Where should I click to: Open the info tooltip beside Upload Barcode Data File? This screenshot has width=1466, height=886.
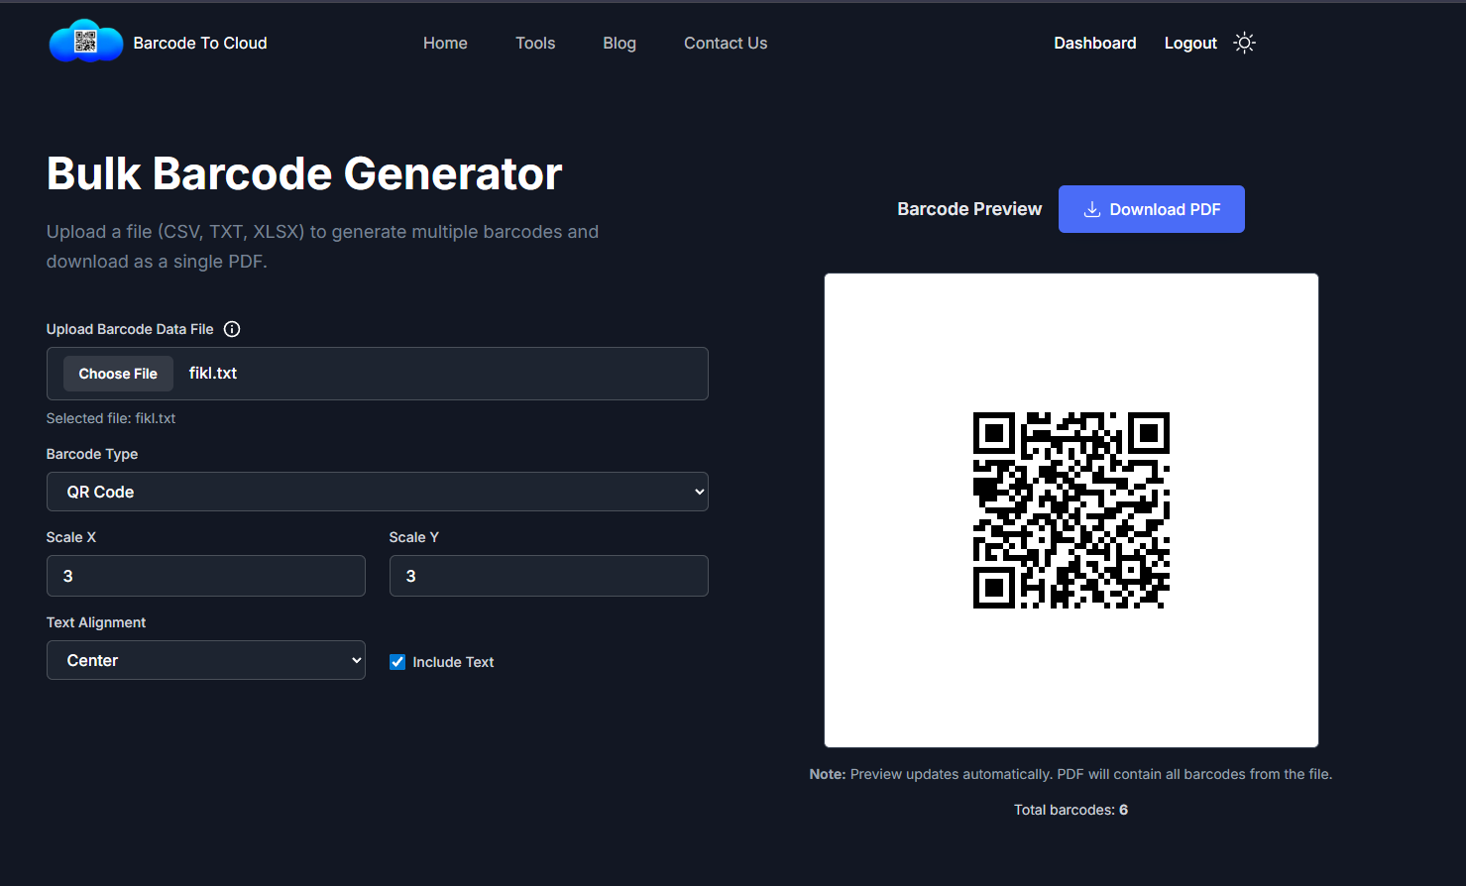(x=232, y=328)
